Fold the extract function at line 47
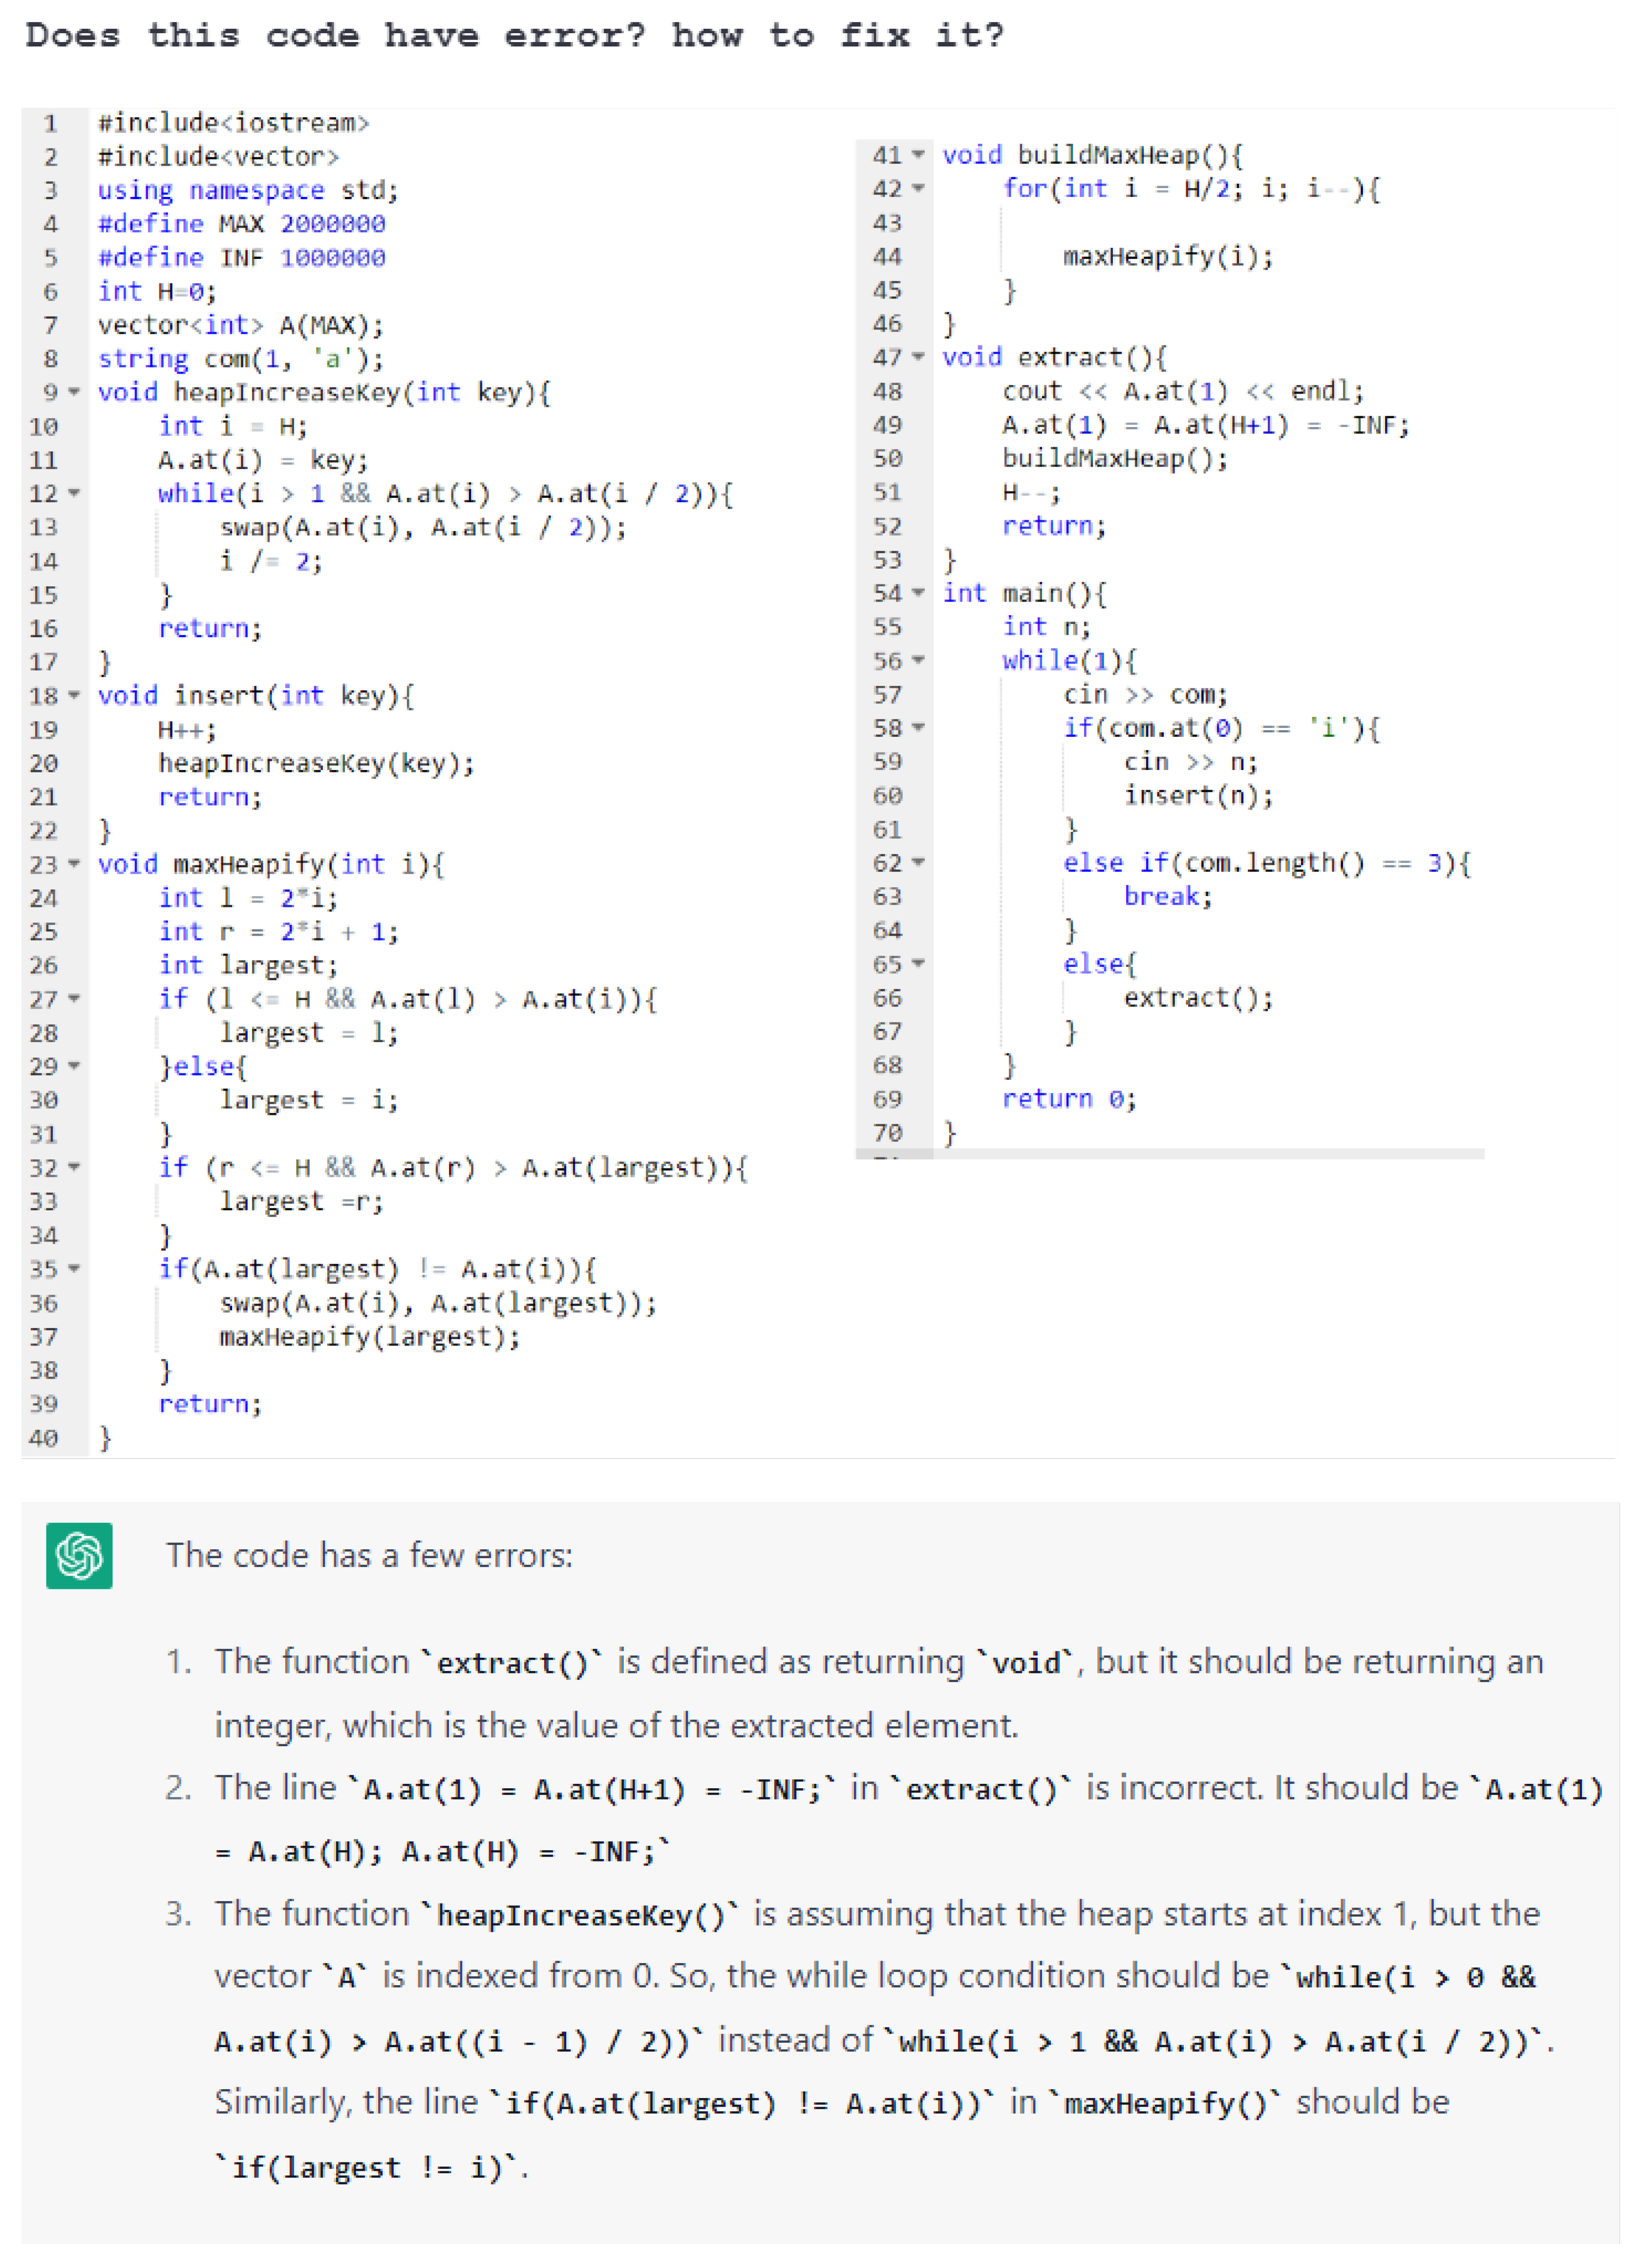Screen dimensions: 1642x2268 [918, 357]
